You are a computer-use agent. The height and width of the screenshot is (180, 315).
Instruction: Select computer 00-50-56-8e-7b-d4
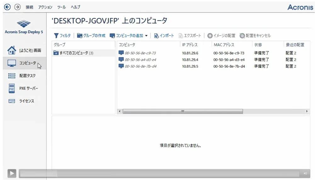pos(140,66)
